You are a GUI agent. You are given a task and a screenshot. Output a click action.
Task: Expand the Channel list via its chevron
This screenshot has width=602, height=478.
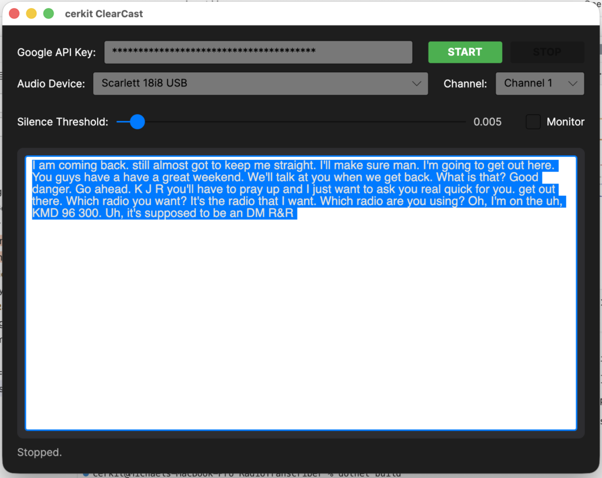tap(574, 83)
